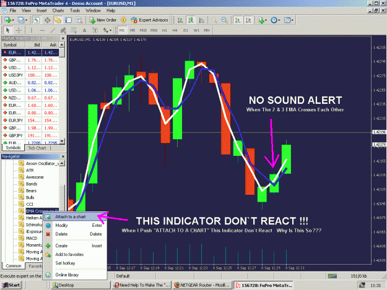Switch to Navigator's Common tab
Screen dimensions: 387x290
point(14,266)
